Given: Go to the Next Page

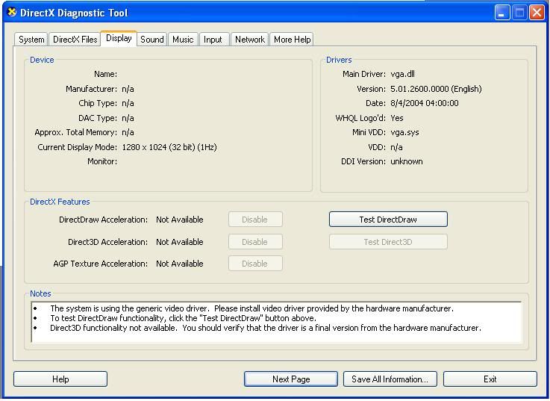Looking at the screenshot, I should [x=291, y=379].
